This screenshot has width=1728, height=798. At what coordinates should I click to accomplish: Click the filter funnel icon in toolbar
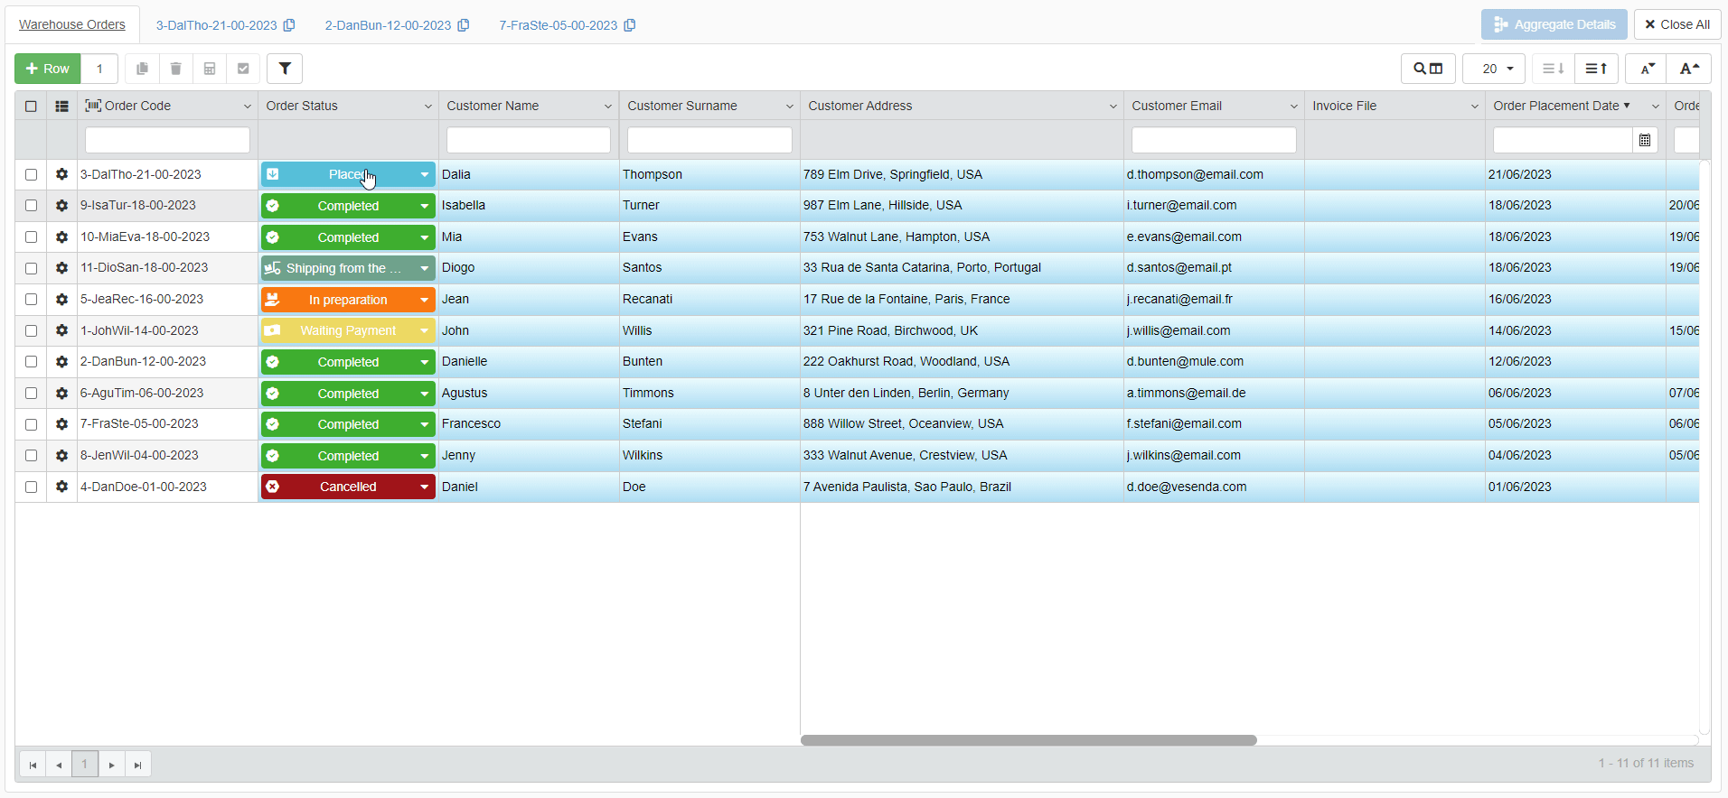[285, 69]
